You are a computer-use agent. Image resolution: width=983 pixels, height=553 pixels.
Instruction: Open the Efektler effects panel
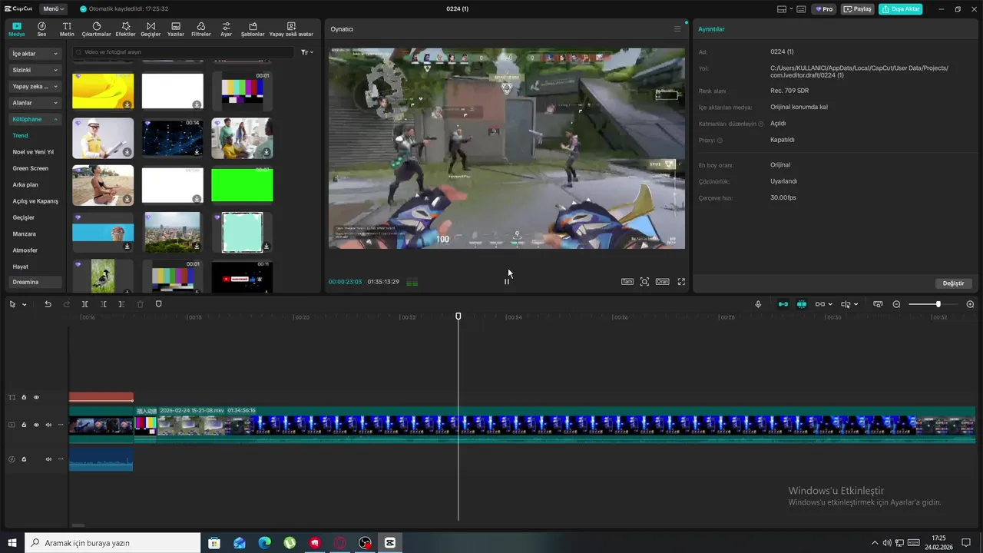[x=125, y=30]
